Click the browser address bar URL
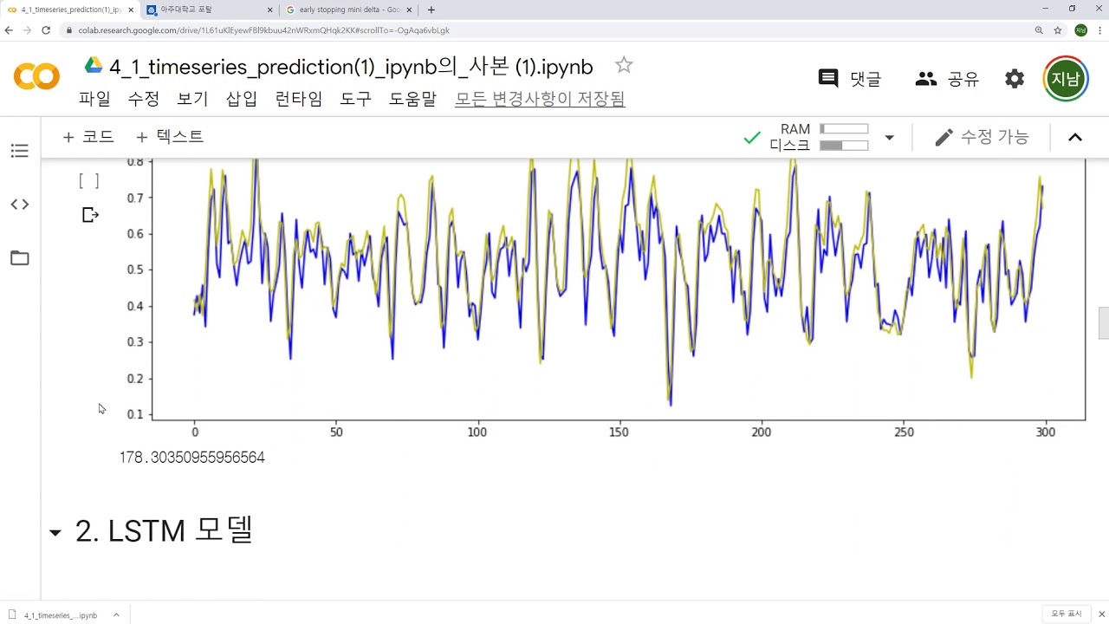This screenshot has width=1109, height=624. pyautogui.click(x=264, y=30)
